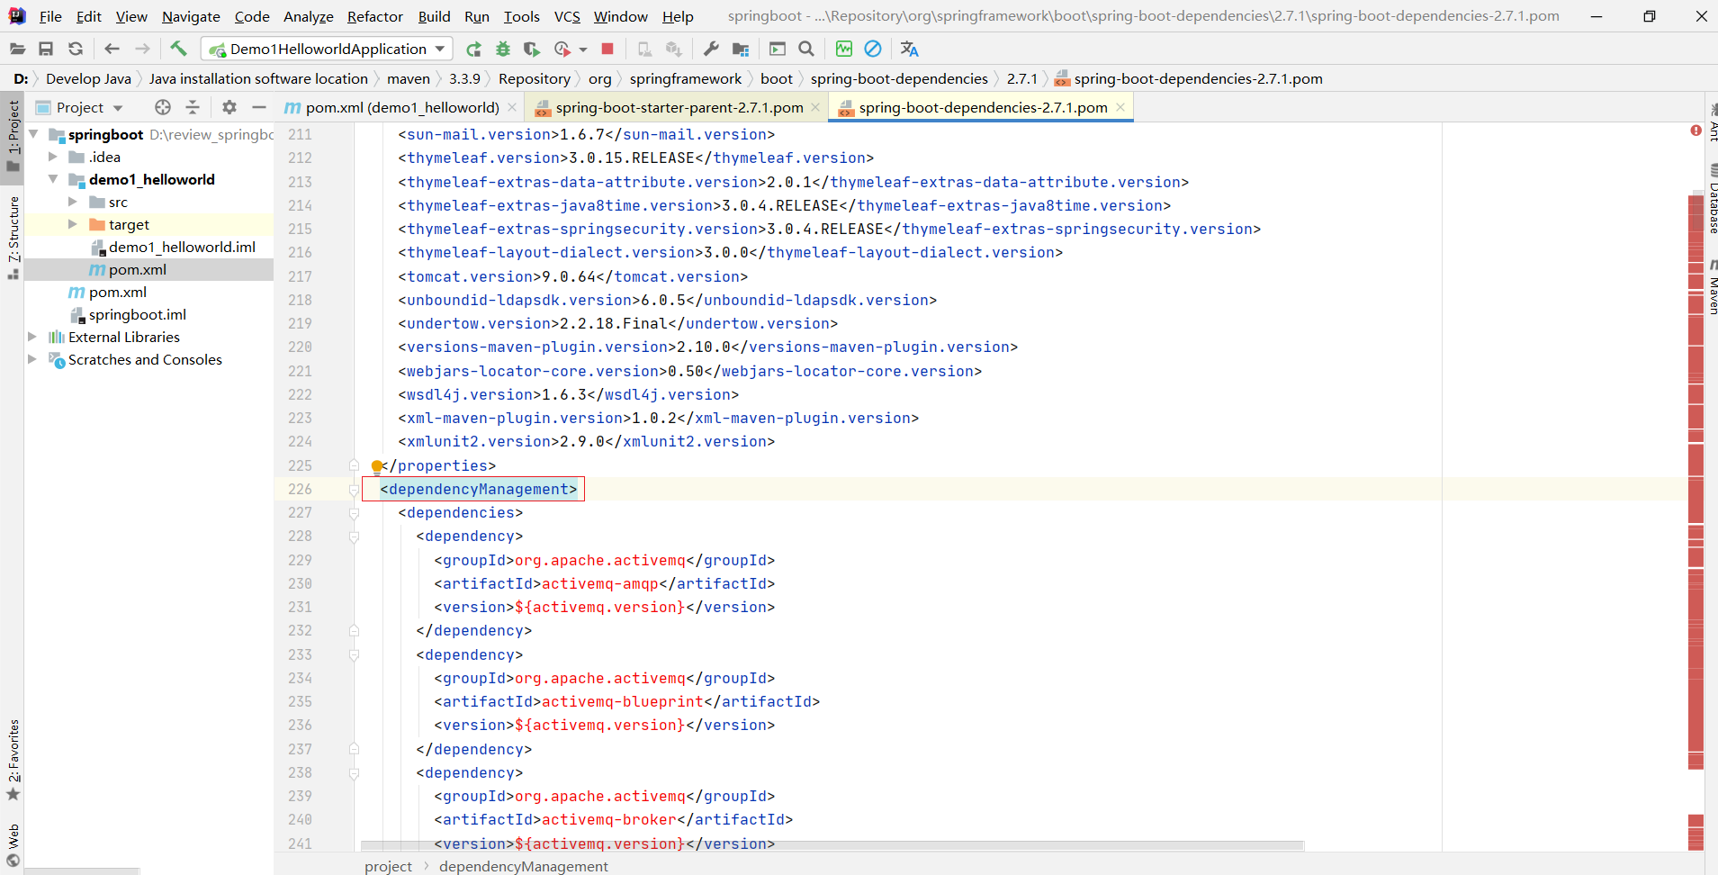The image size is (1718, 875).
Task: Click the Translate icon in toolbar
Action: [909, 49]
